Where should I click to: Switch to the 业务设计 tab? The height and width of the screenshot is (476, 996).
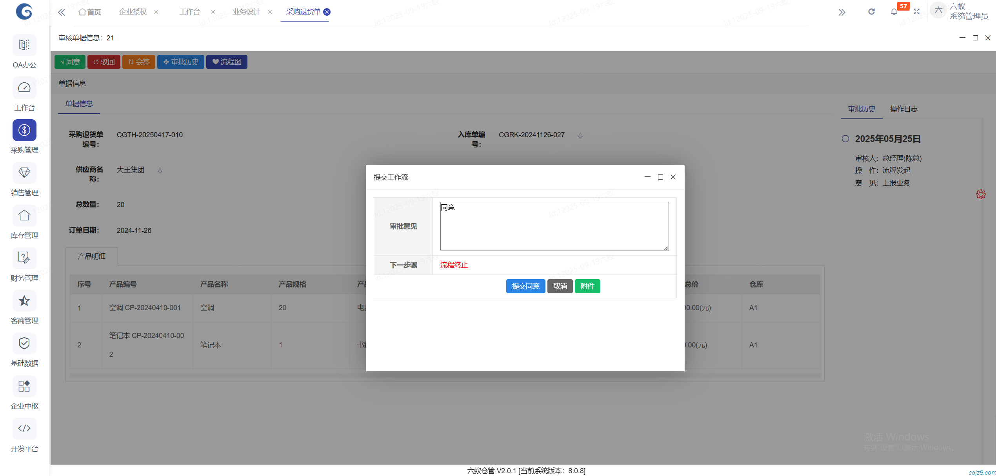(246, 12)
